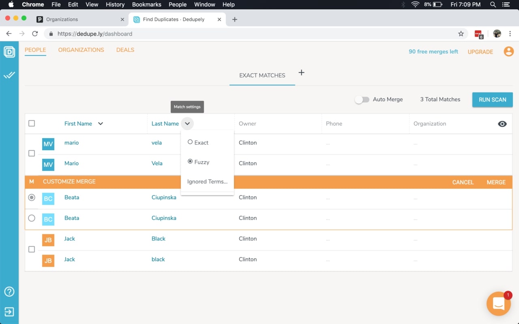
Task: Open the double-checkmark merges icon in sidebar
Action: point(9,75)
